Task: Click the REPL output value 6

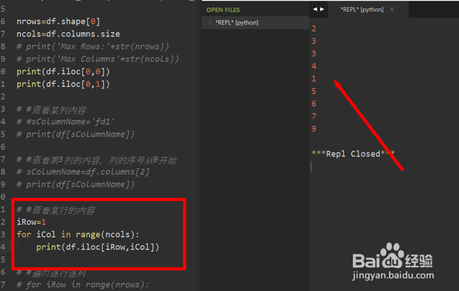Action: click(x=314, y=104)
